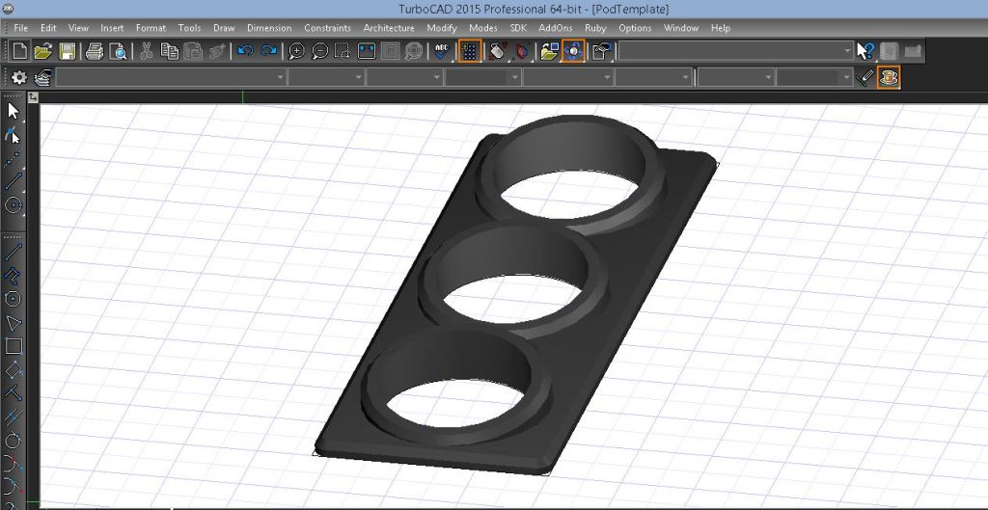Viewport: 988px width, 510px height.
Task: Toggle the 3D orbit examine mode
Action: pyautogui.click(x=573, y=51)
